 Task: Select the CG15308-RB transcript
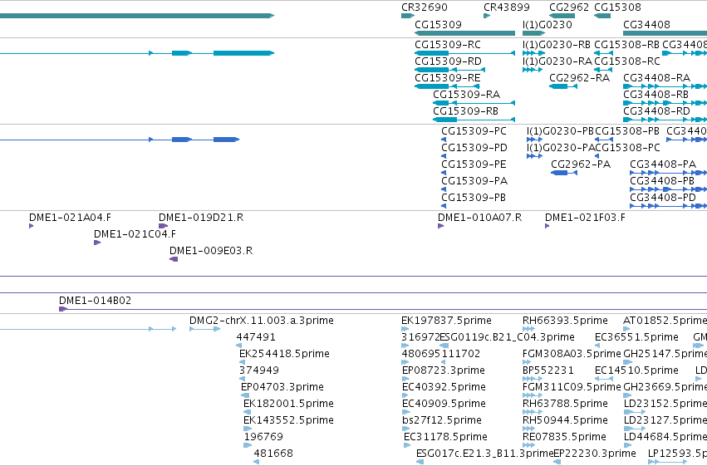[603, 53]
